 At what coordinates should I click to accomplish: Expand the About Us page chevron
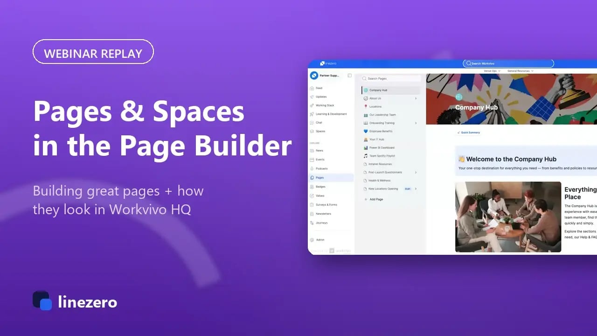[x=416, y=98]
